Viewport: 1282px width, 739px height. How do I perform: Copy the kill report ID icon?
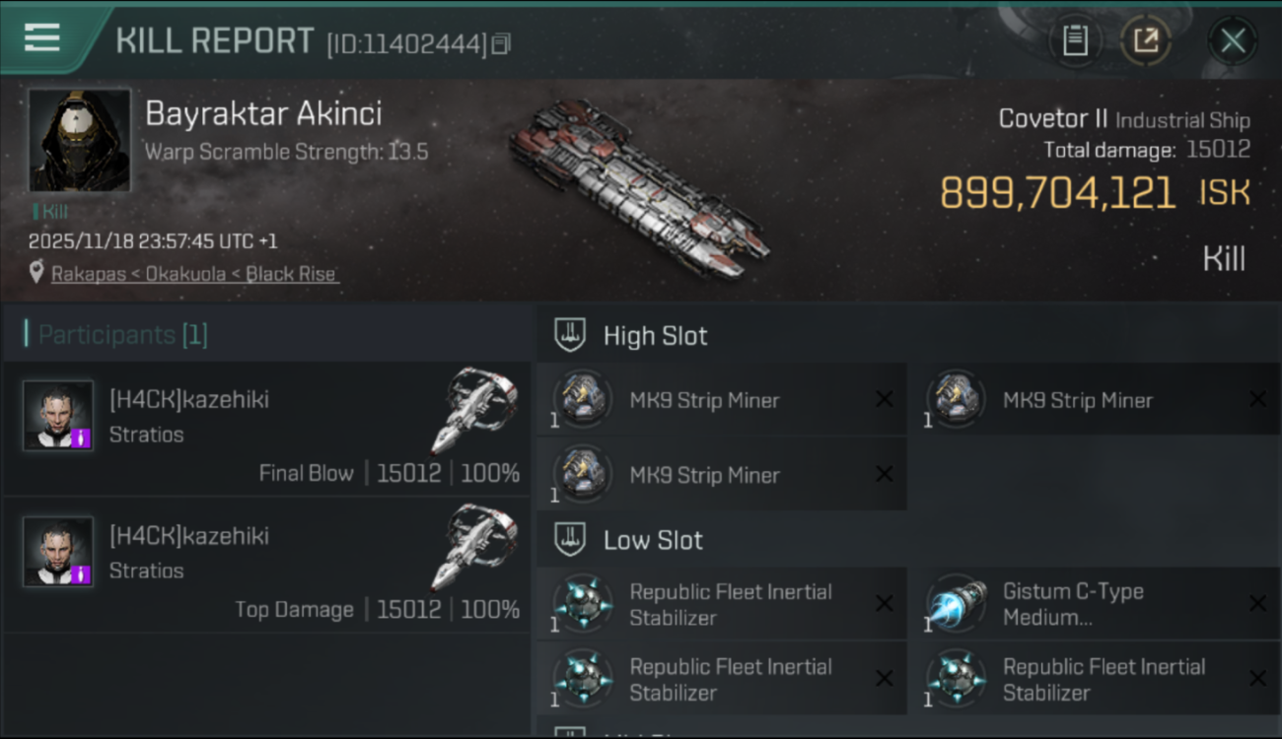(x=501, y=43)
